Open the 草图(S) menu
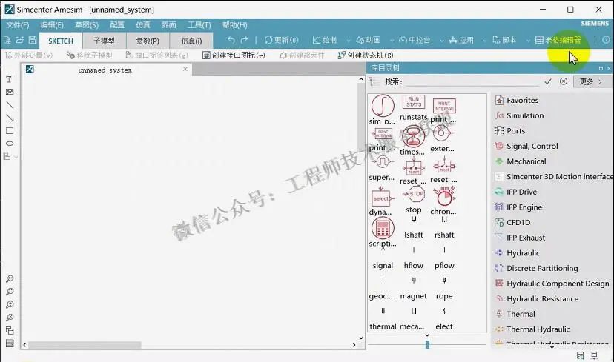Screen dimensions: 614x362 pos(87,25)
